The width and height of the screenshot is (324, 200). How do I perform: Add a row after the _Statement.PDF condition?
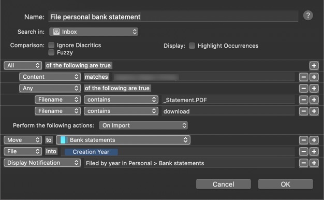[x=314, y=100]
